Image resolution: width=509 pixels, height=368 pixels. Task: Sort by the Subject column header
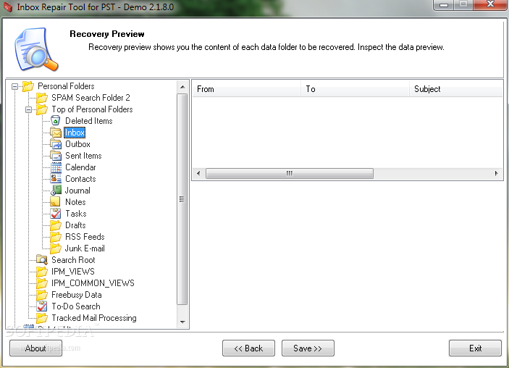point(455,89)
